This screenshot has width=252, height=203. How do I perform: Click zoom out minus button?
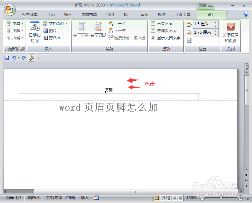click(202, 198)
